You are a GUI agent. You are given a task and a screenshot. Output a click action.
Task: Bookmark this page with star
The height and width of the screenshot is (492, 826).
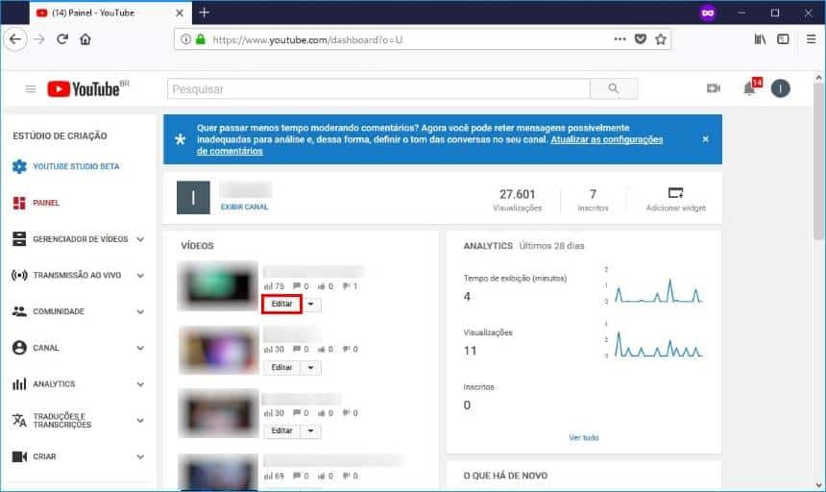[x=661, y=39]
